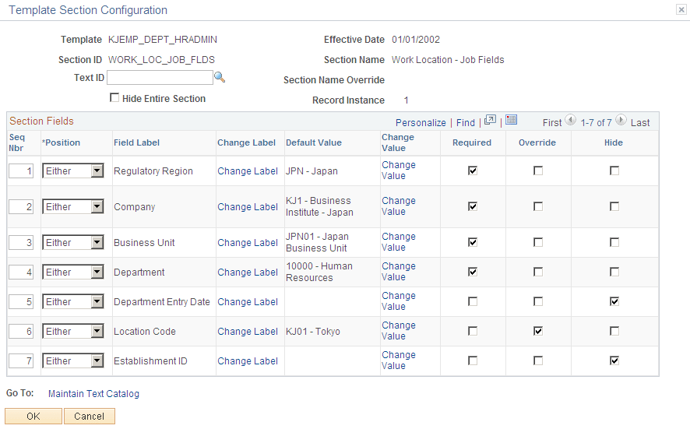Toggle Hide Entire Section checkbox

(x=114, y=97)
